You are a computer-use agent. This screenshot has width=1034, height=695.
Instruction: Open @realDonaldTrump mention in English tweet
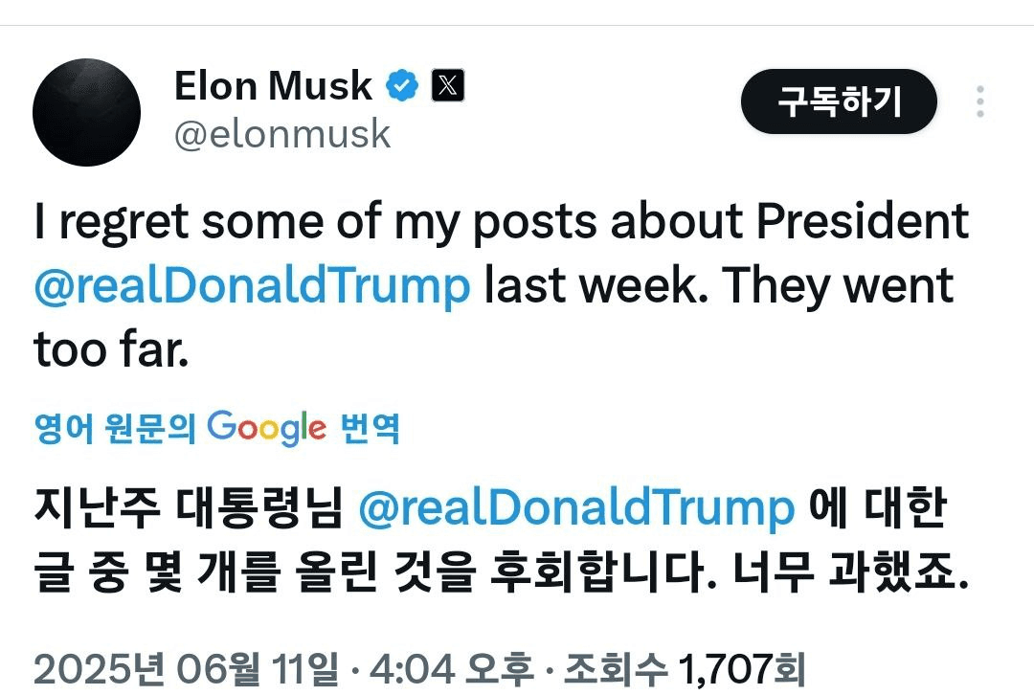[253, 286]
